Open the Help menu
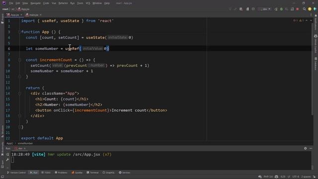Screen dimensions: 318x179 107,3
